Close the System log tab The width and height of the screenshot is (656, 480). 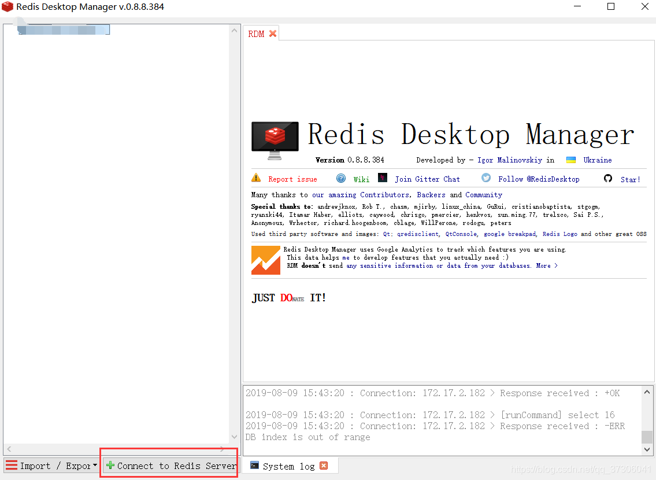tap(324, 466)
